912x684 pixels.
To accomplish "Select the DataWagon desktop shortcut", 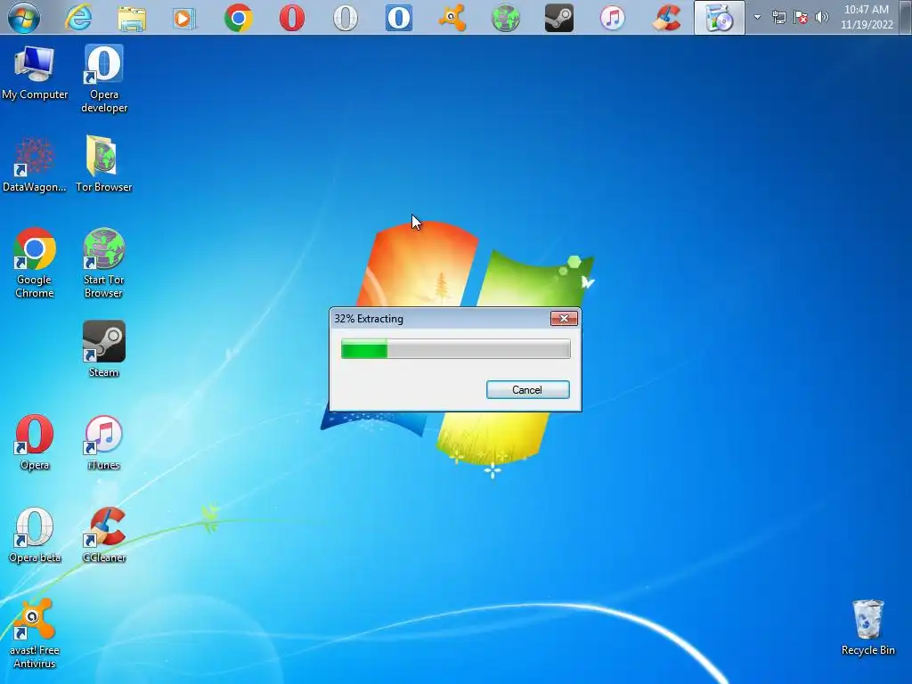I will click(x=35, y=165).
